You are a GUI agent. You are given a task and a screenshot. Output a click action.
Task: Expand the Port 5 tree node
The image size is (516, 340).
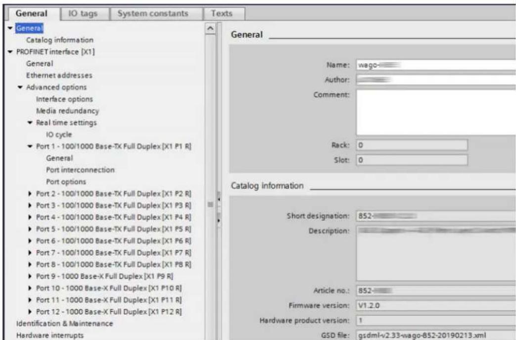pyautogui.click(x=30, y=229)
